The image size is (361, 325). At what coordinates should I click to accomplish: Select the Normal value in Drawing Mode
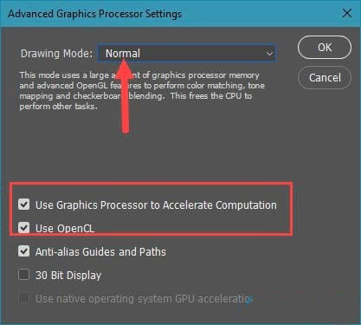[x=123, y=54]
